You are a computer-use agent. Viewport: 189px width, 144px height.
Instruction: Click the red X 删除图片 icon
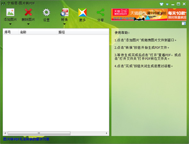click(x=28, y=13)
